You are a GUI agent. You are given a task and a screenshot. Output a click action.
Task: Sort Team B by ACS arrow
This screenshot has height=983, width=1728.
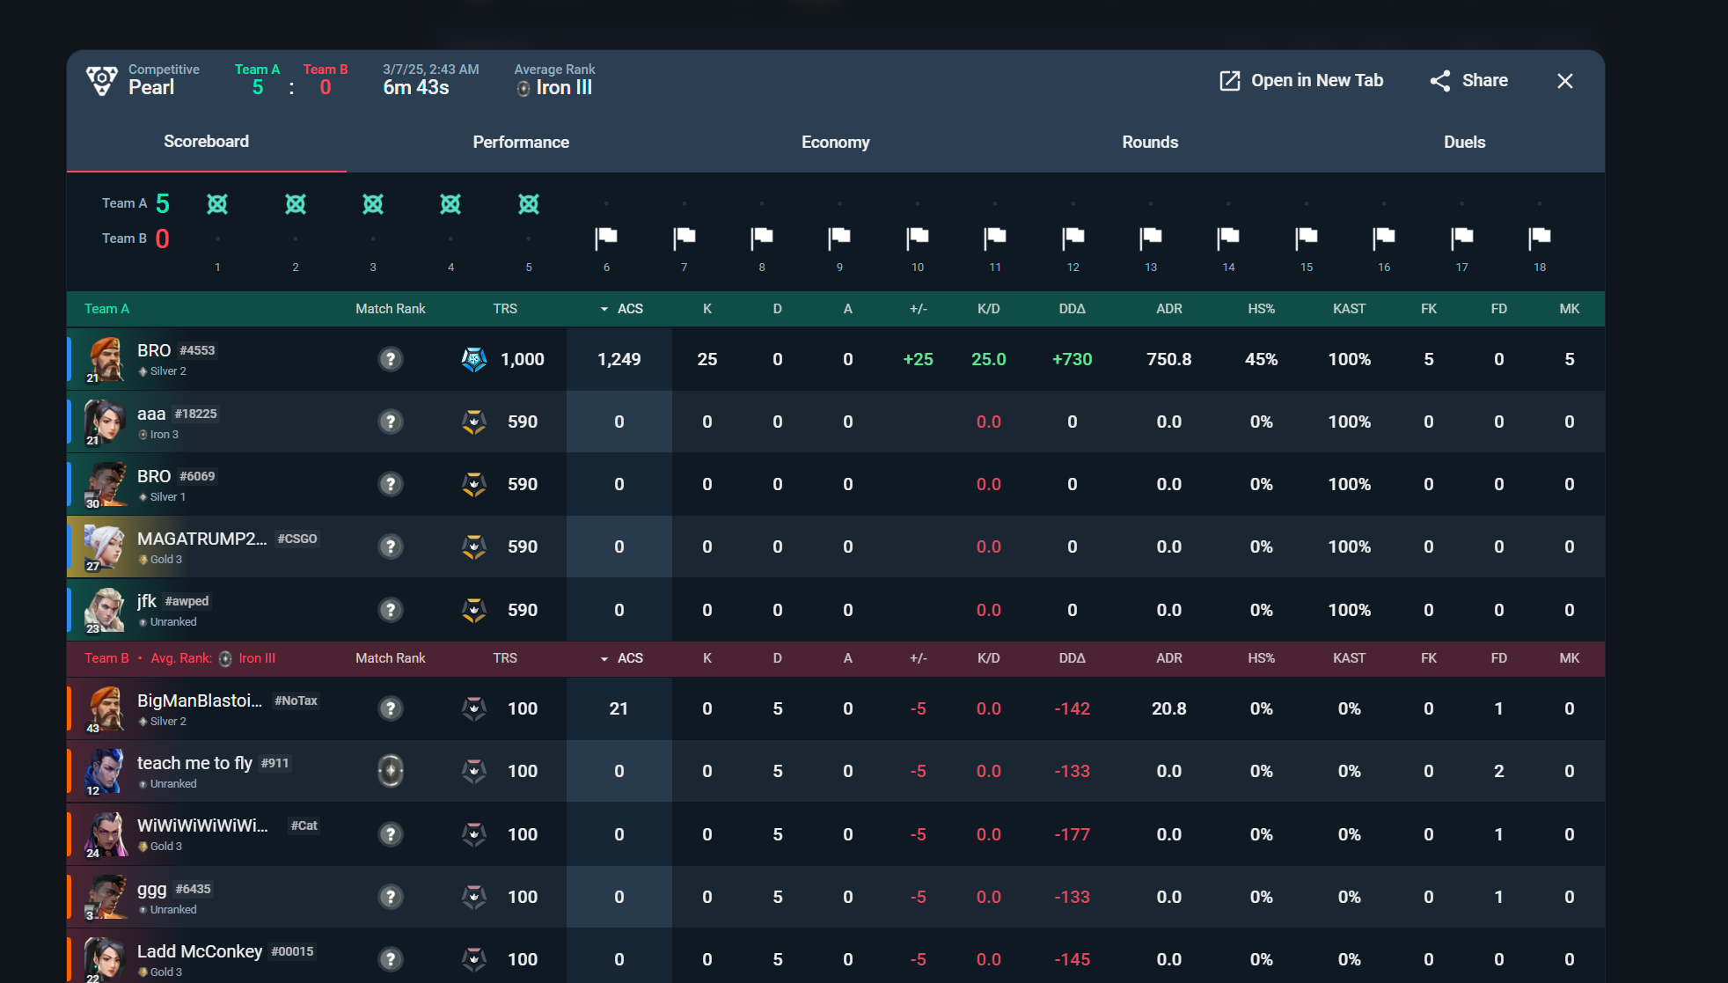604,659
